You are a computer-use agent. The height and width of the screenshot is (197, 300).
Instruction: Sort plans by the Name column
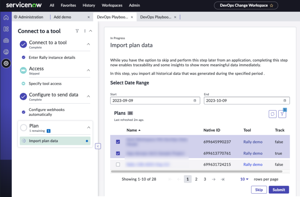pyautogui.click(x=133, y=130)
